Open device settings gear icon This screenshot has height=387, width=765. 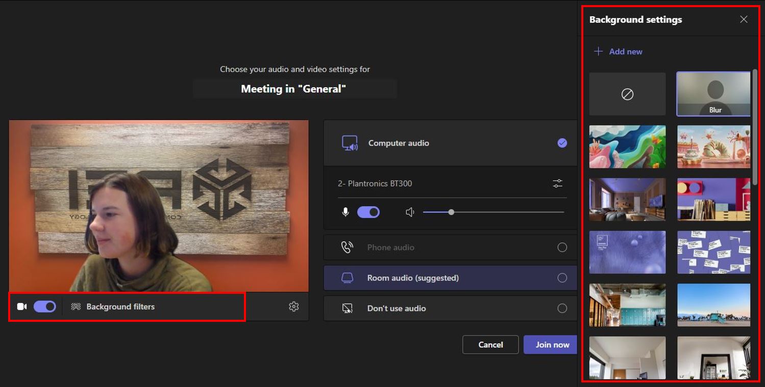click(x=293, y=307)
